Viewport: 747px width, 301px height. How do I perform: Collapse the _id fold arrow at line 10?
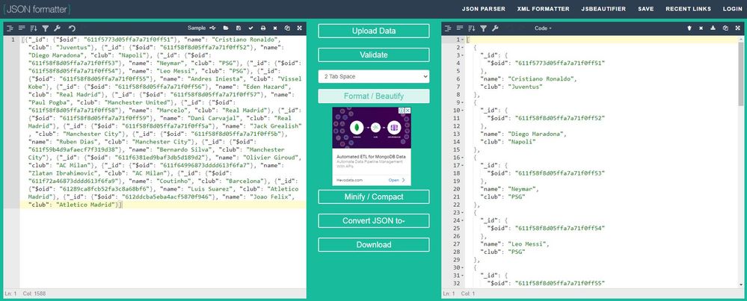[463, 111]
